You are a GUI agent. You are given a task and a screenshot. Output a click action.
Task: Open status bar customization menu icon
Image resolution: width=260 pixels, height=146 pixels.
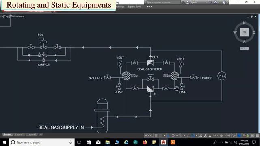[x=258, y=135]
